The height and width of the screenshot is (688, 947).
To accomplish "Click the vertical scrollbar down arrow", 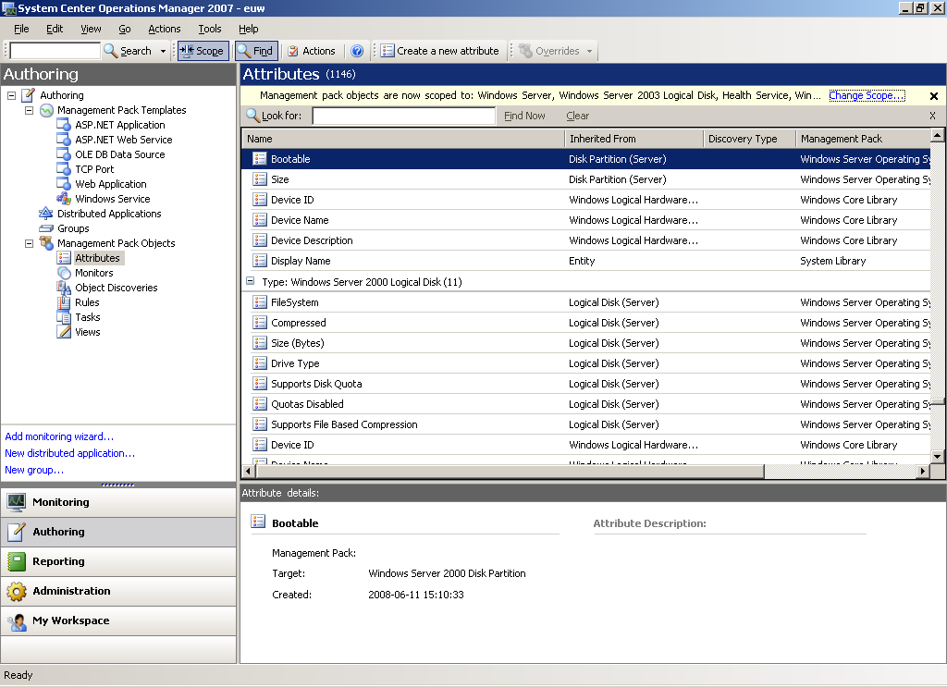I will click(938, 457).
